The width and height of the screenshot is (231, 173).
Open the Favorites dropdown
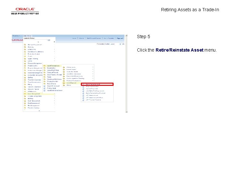(x=16, y=36)
